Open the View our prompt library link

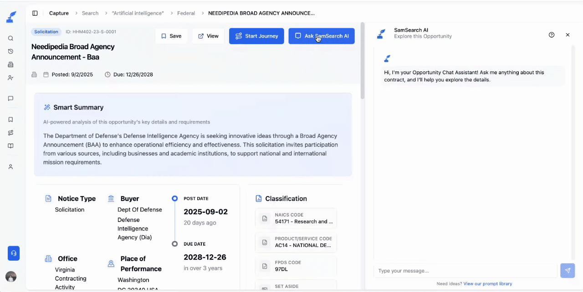[488, 283]
